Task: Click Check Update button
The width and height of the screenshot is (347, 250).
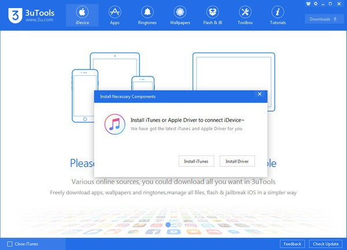Action: pos(326,244)
